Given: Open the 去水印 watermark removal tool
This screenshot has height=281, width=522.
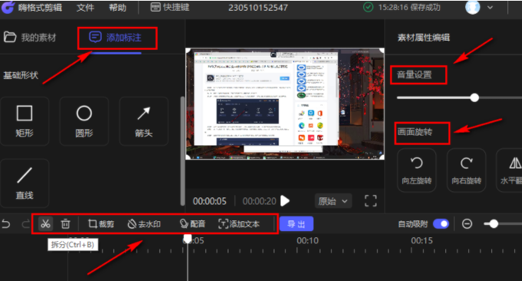Looking at the screenshot, I should tap(144, 224).
